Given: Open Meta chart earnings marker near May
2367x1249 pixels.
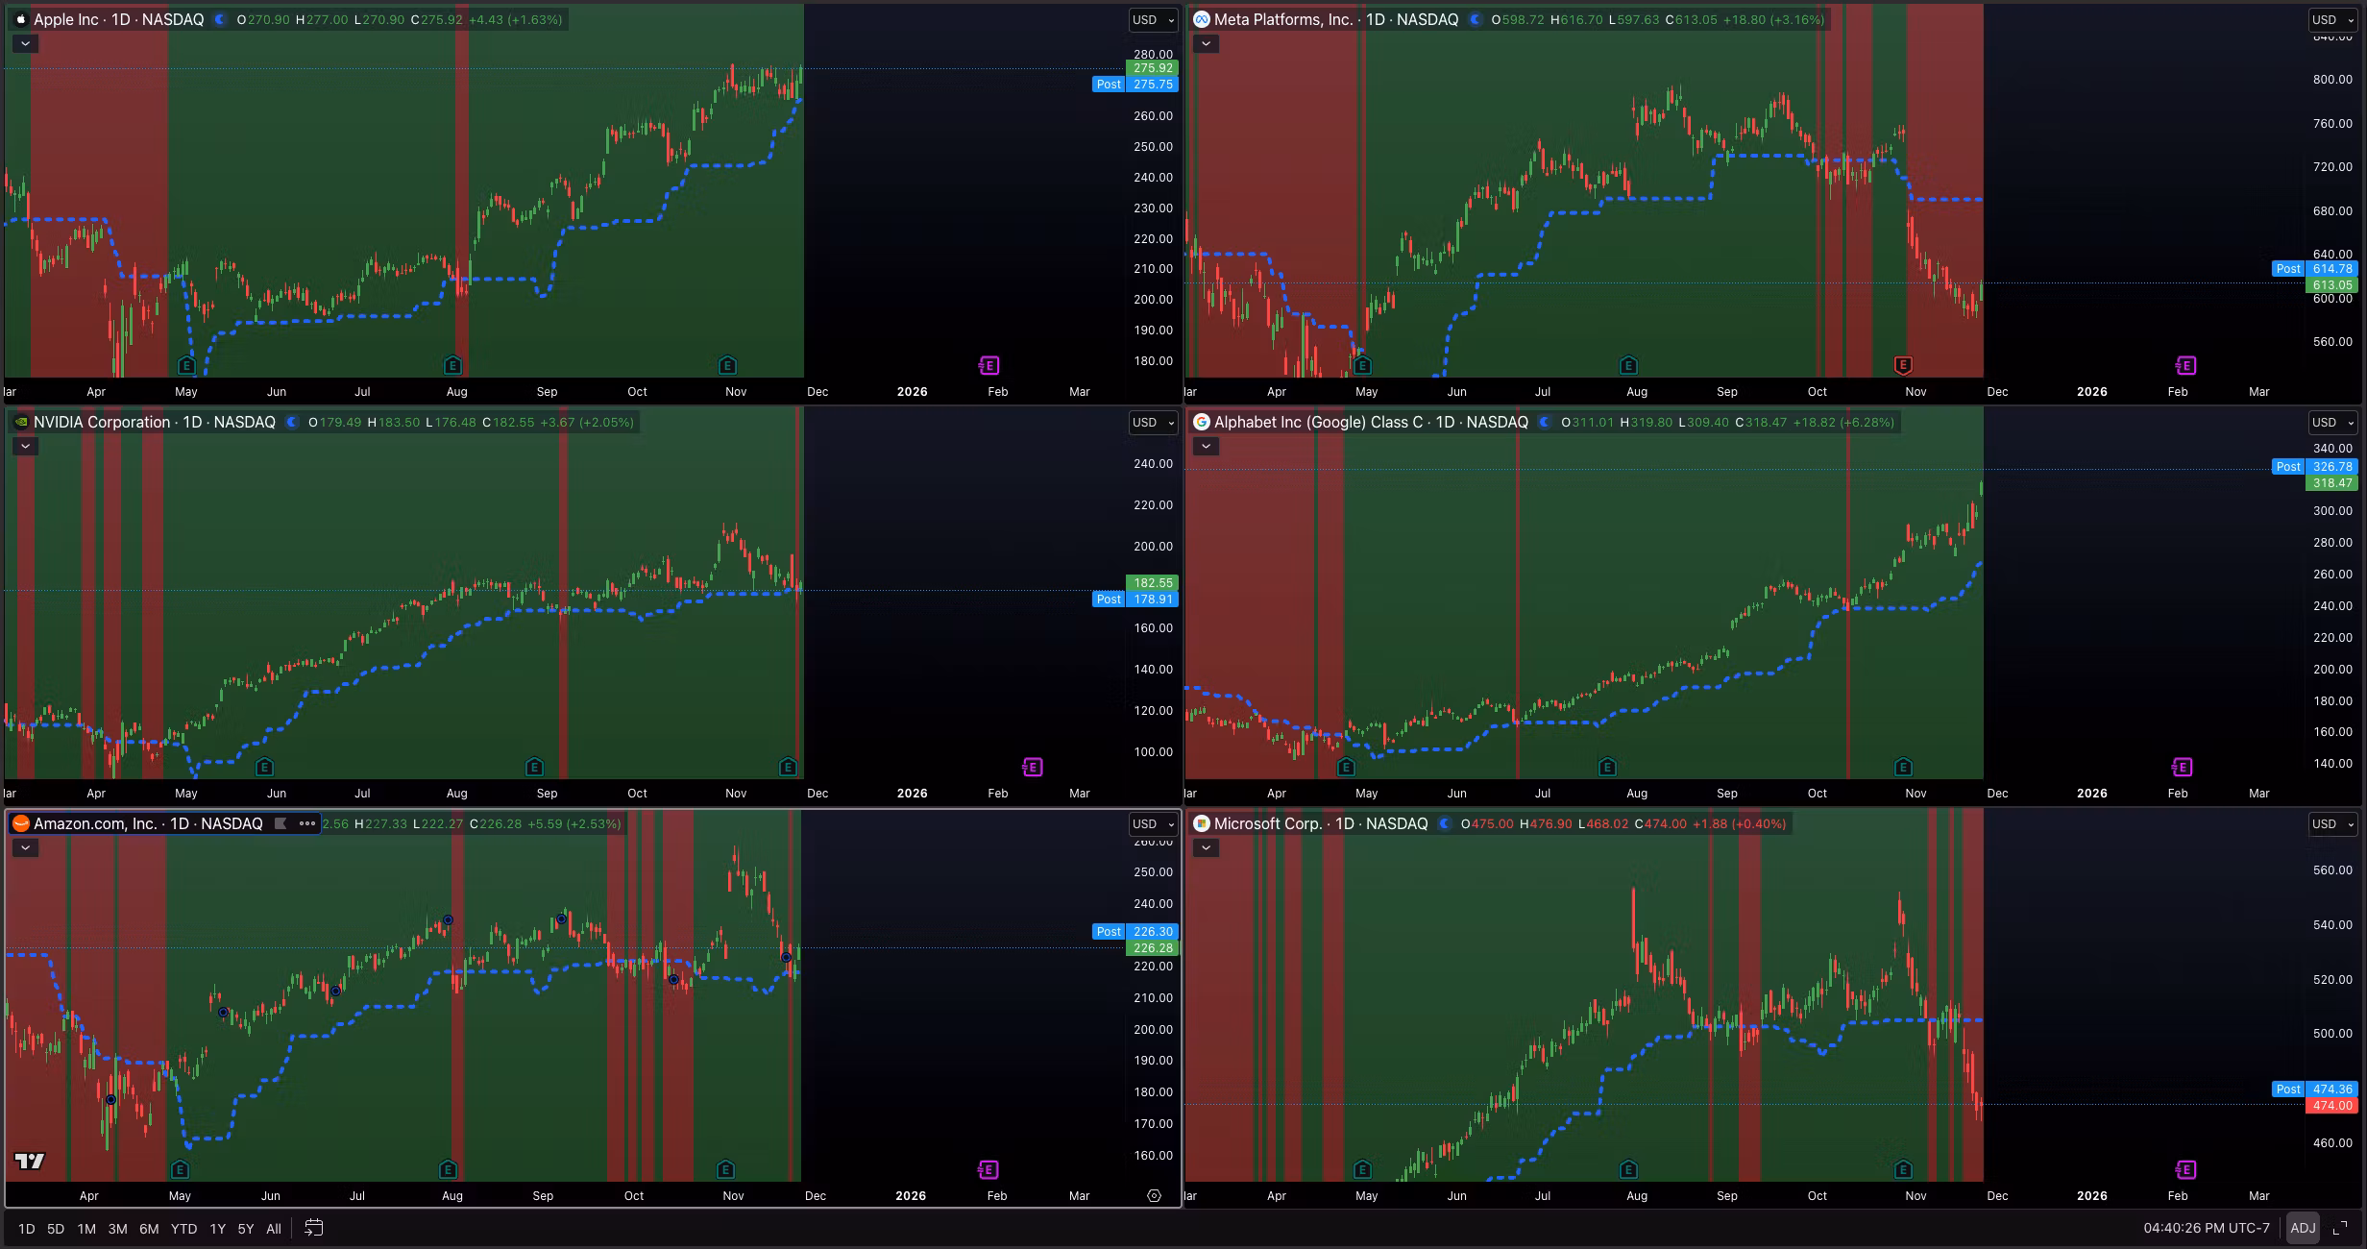Looking at the screenshot, I should 1362,365.
